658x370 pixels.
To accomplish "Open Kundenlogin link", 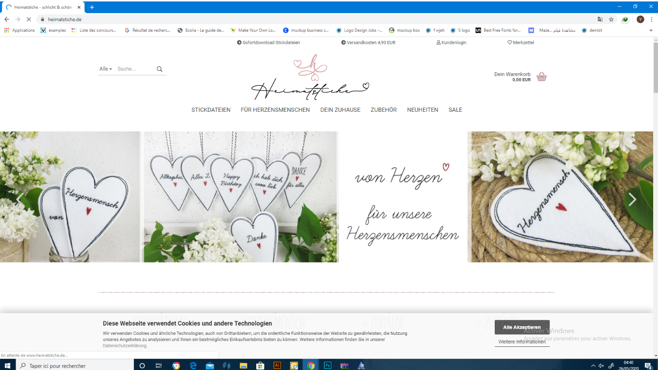I will (x=451, y=42).
